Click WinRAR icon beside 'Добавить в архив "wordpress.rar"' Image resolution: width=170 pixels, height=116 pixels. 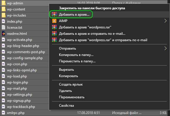54,27
